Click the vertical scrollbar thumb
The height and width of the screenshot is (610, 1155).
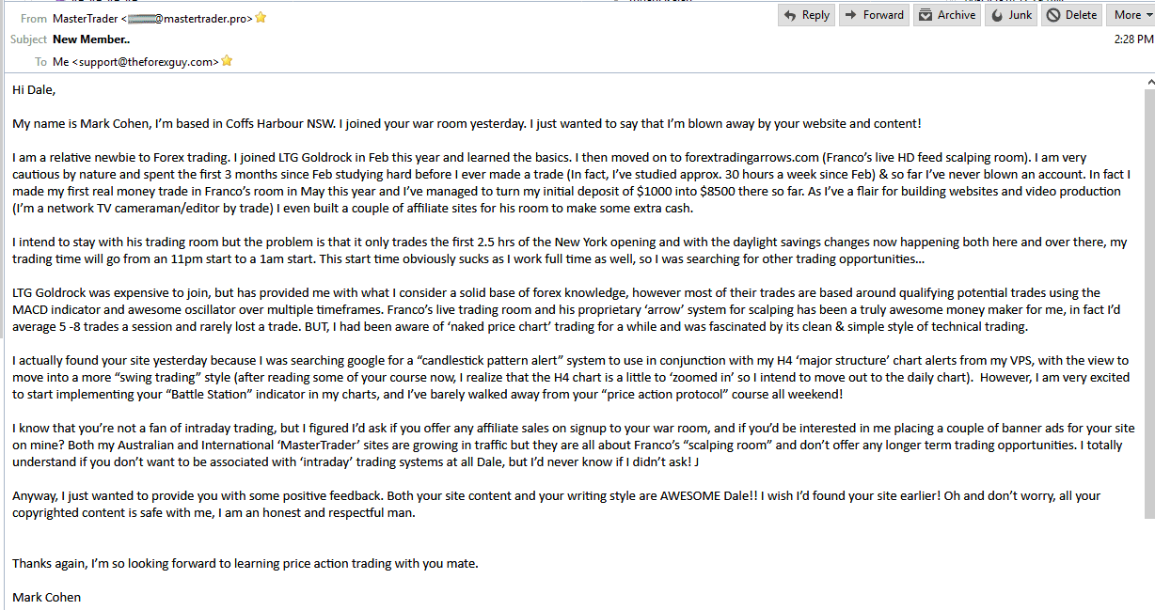pyautogui.click(x=1148, y=305)
